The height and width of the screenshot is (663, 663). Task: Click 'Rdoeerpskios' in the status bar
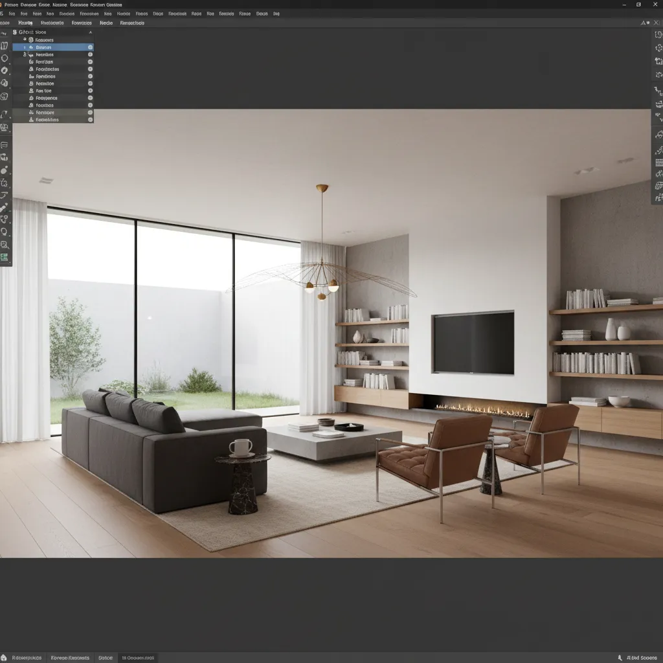[x=27, y=658]
